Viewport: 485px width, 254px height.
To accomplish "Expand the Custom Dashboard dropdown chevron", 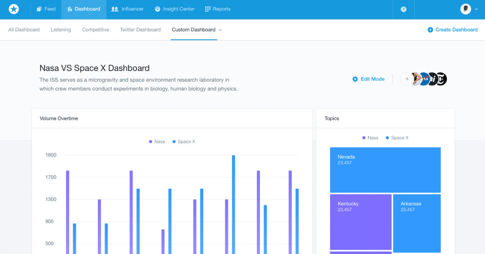I will tap(220, 30).
